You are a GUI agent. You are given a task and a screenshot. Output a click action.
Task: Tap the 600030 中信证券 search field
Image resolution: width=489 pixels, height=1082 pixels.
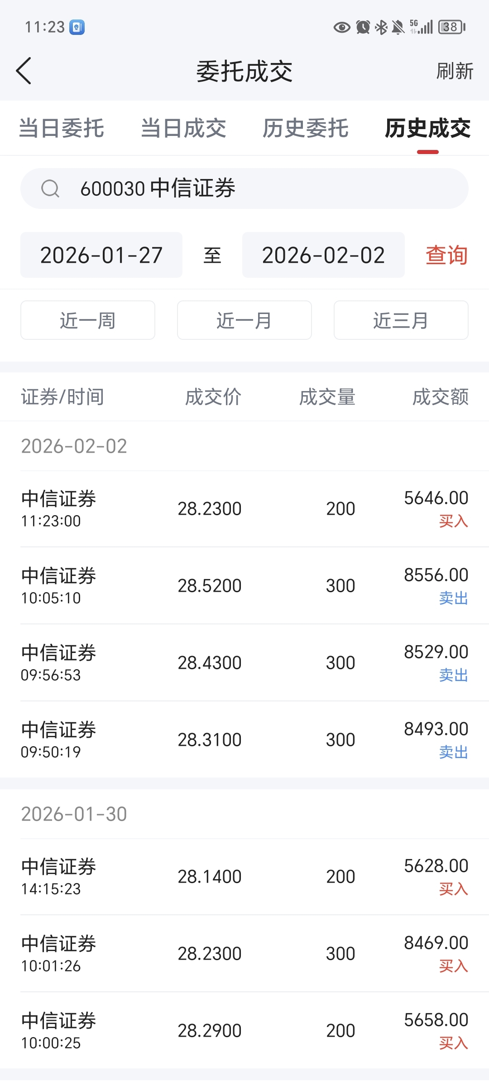pyautogui.click(x=244, y=188)
